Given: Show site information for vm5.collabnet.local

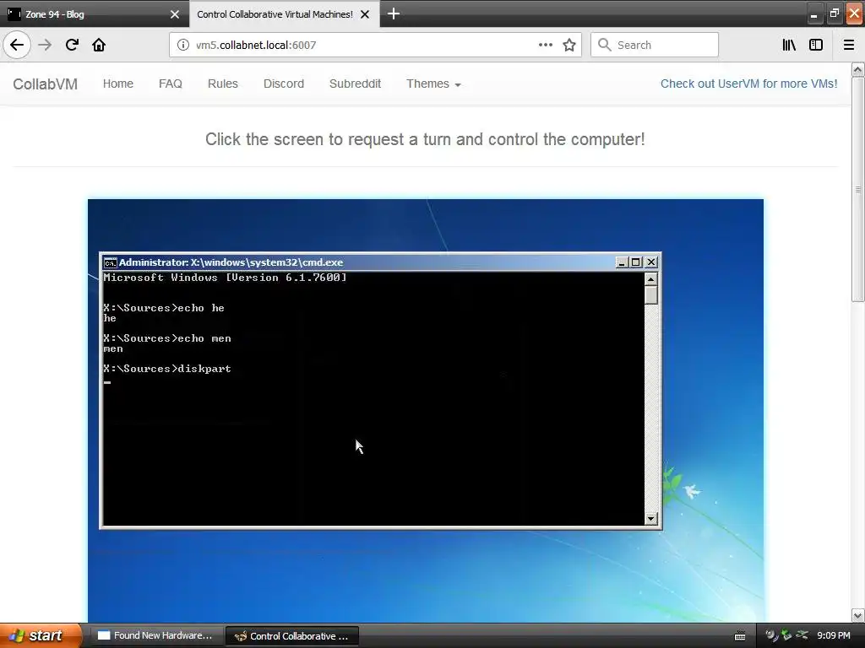Looking at the screenshot, I should [182, 45].
